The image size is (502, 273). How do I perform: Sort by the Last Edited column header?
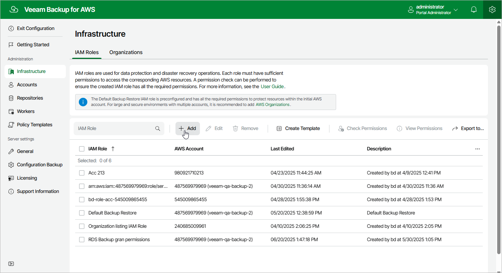pyautogui.click(x=282, y=149)
